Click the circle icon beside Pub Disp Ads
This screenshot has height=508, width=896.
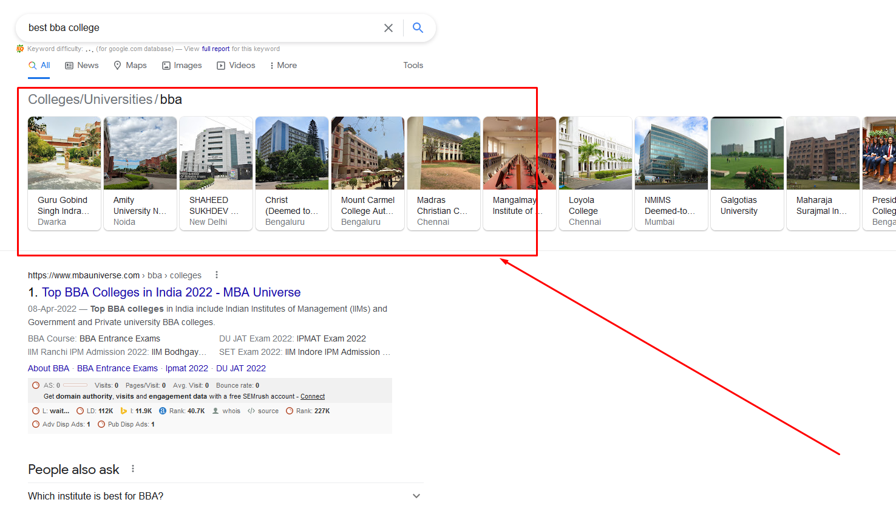[101, 424]
